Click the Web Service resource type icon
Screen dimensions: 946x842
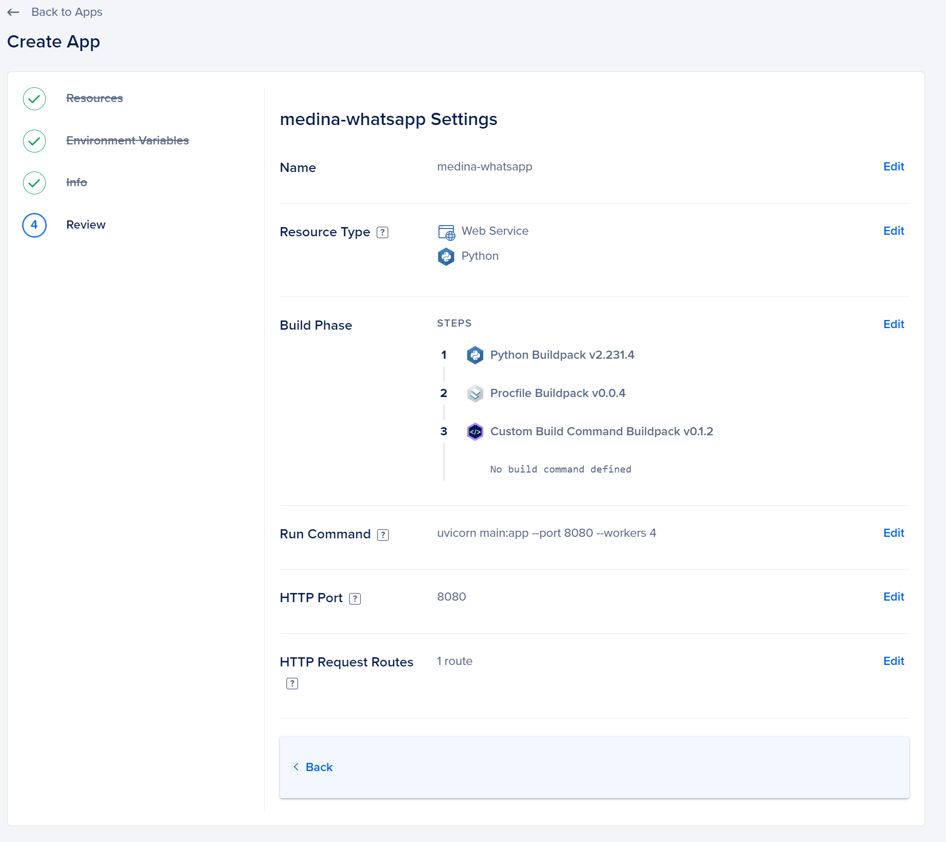446,232
